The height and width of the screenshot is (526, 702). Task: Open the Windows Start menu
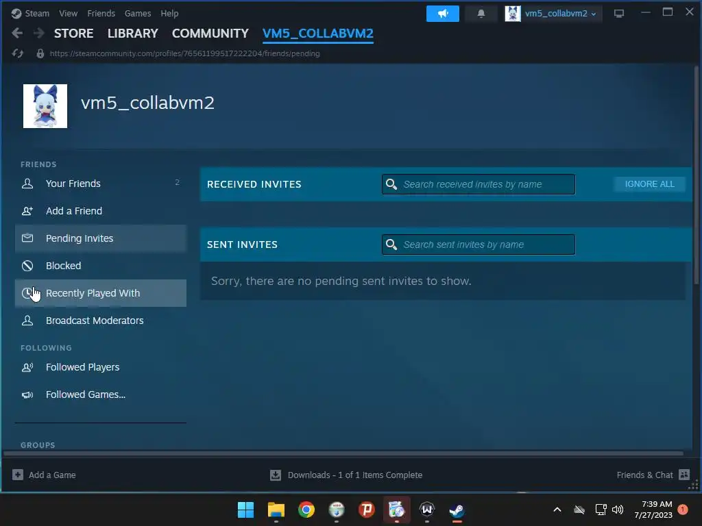click(246, 510)
